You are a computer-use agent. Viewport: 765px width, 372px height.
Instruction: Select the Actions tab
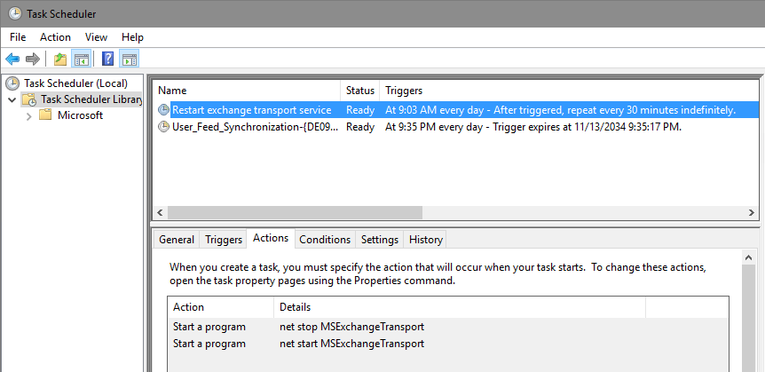(x=271, y=238)
